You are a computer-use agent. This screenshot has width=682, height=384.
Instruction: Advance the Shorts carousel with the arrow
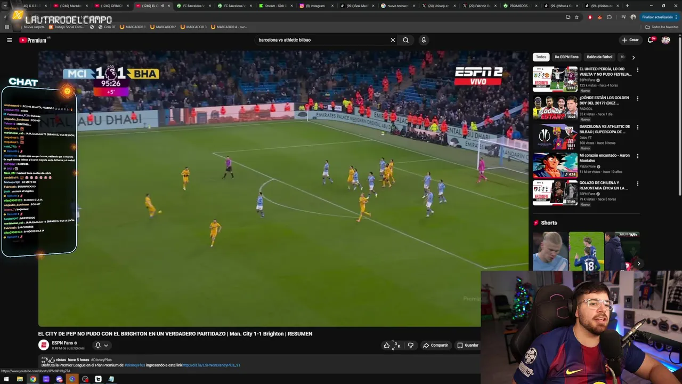pos(638,263)
